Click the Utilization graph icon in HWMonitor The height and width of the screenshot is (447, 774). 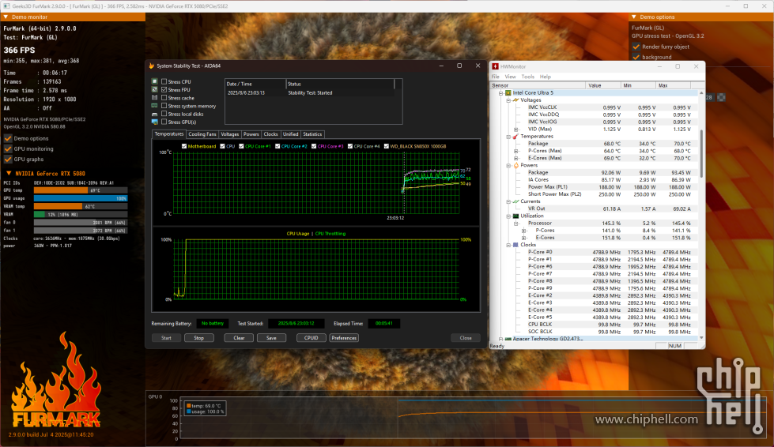pos(515,216)
